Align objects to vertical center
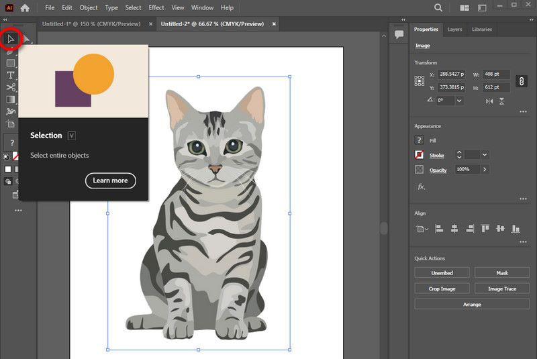 click(500, 229)
